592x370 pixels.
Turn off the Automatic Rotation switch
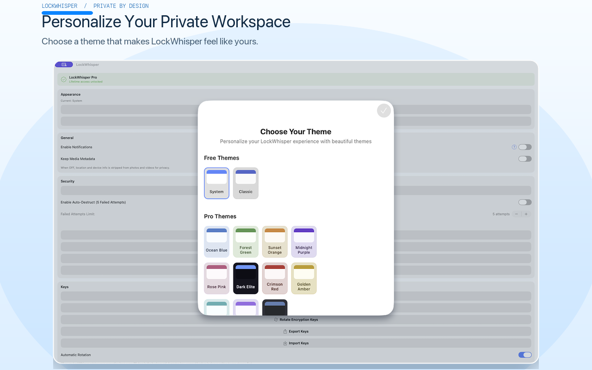click(525, 355)
